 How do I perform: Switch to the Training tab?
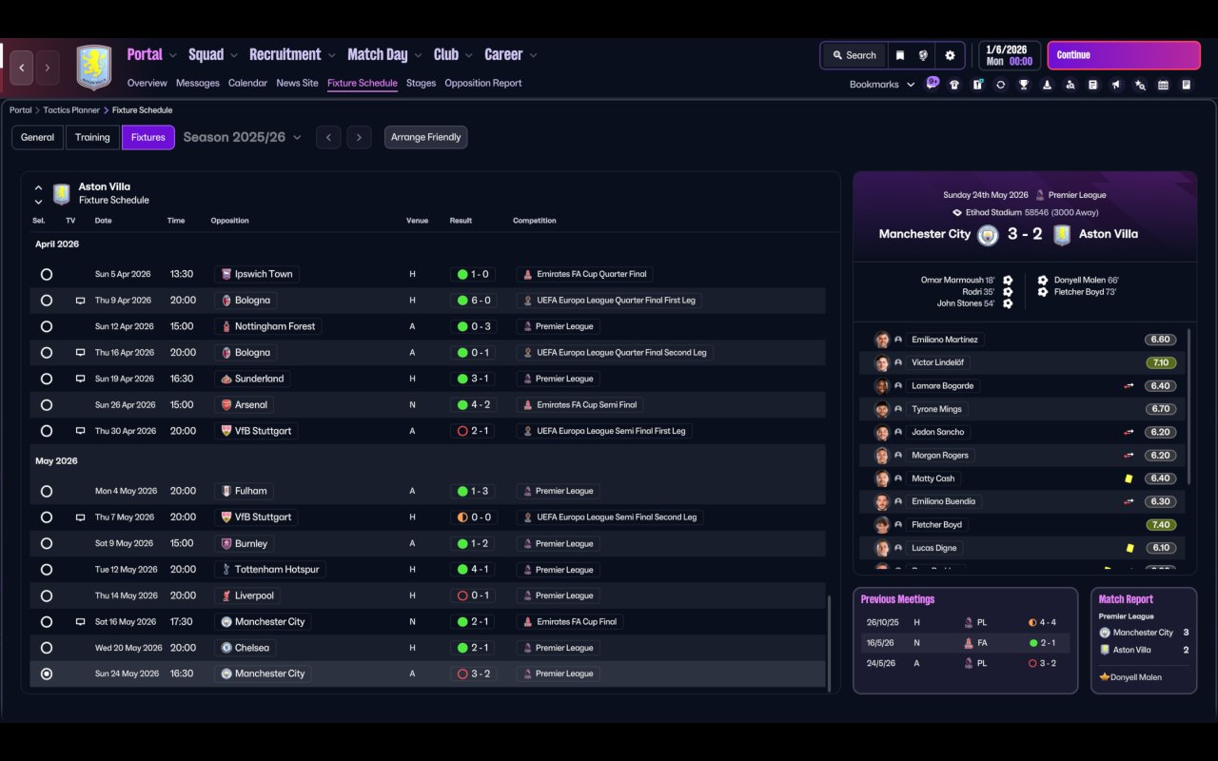(x=92, y=138)
